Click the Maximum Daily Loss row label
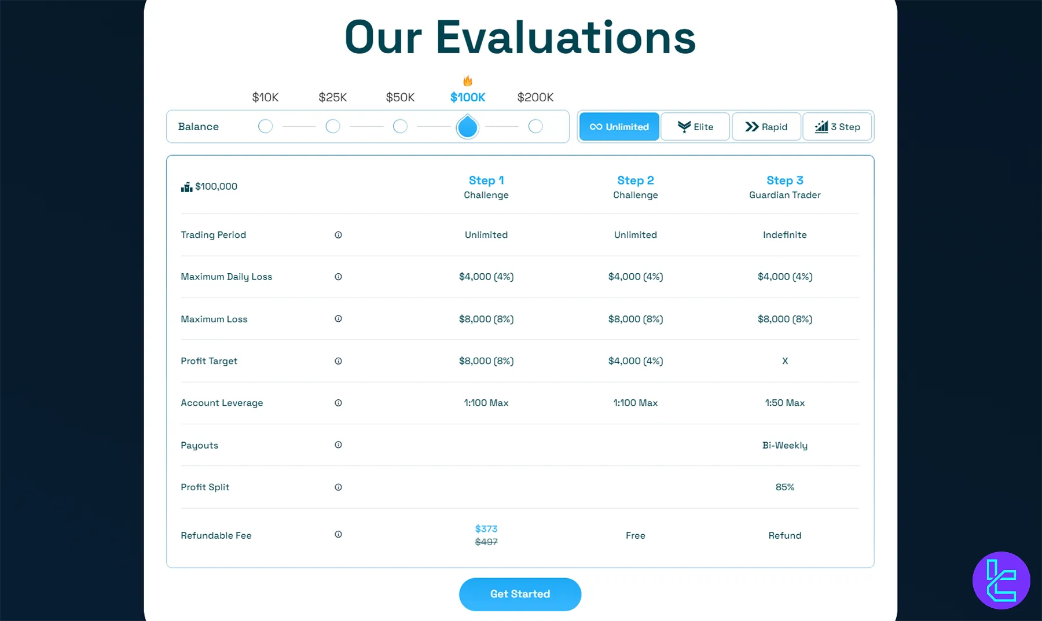This screenshot has height=621, width=1042. (x=226, y=277)
